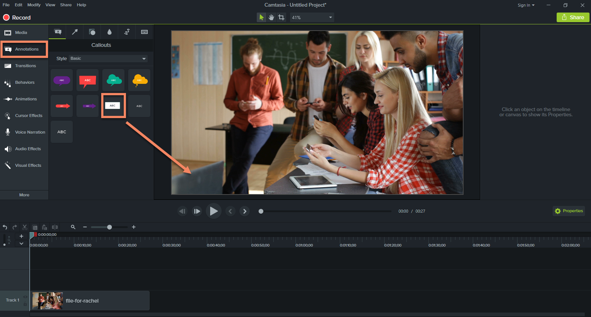Open the Style dropdown showing Basic

(108, 59)
